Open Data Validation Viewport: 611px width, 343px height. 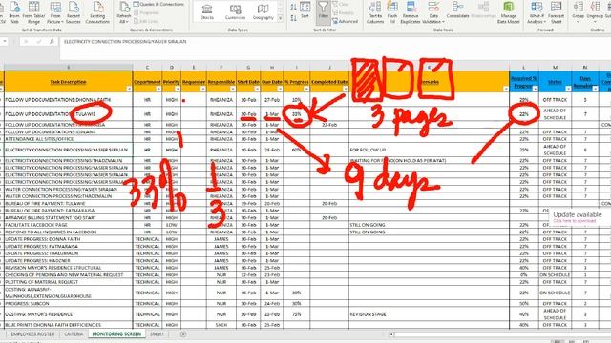[433, 11]
